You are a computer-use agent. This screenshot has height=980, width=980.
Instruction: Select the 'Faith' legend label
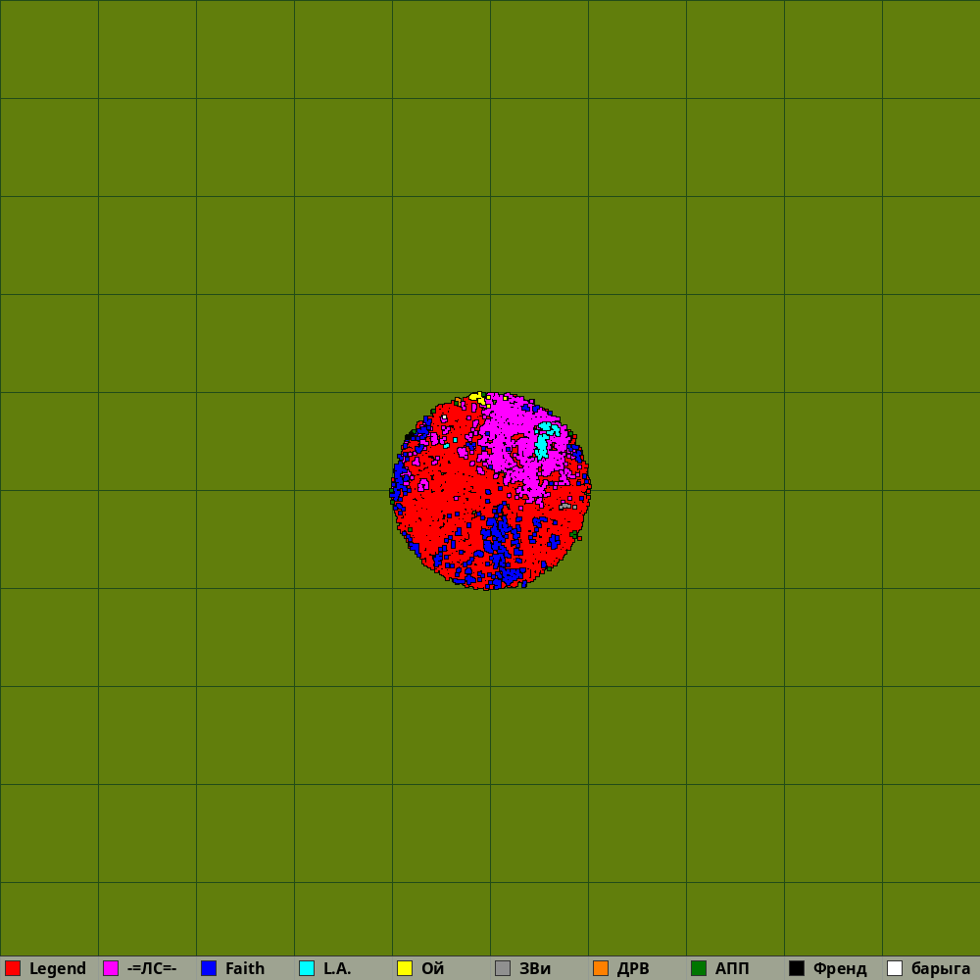coord(245,968)
